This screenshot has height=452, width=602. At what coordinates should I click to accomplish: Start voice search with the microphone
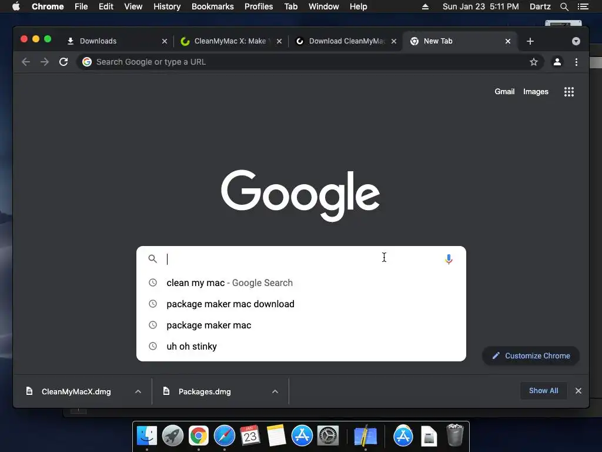449,259
